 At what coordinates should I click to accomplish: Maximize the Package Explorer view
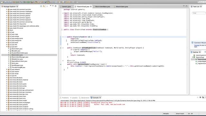coord(56,6)
